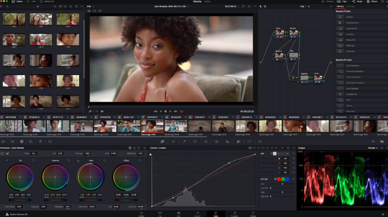388x217 pixels.
Task: Go to the Fusion page
Action: (x=197, y=214)
